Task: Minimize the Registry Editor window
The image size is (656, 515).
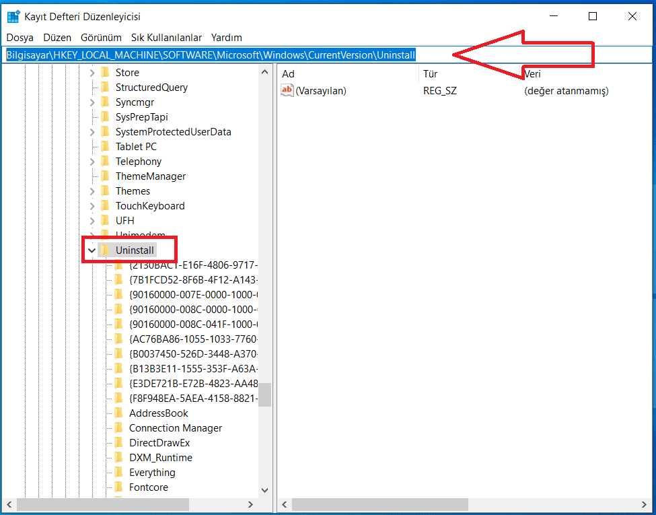Action: (x=554, y=16)
